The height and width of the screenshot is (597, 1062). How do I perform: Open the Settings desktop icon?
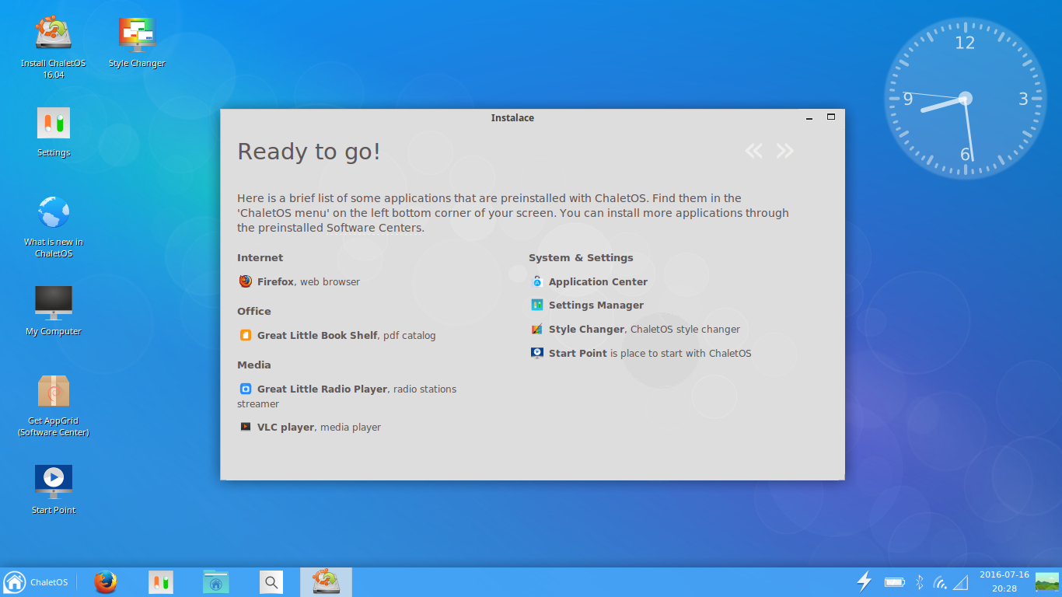(54, 131)
